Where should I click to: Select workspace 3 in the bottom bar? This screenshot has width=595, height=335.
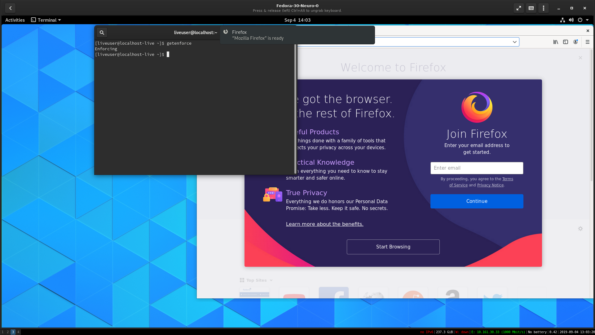(13, 332)
